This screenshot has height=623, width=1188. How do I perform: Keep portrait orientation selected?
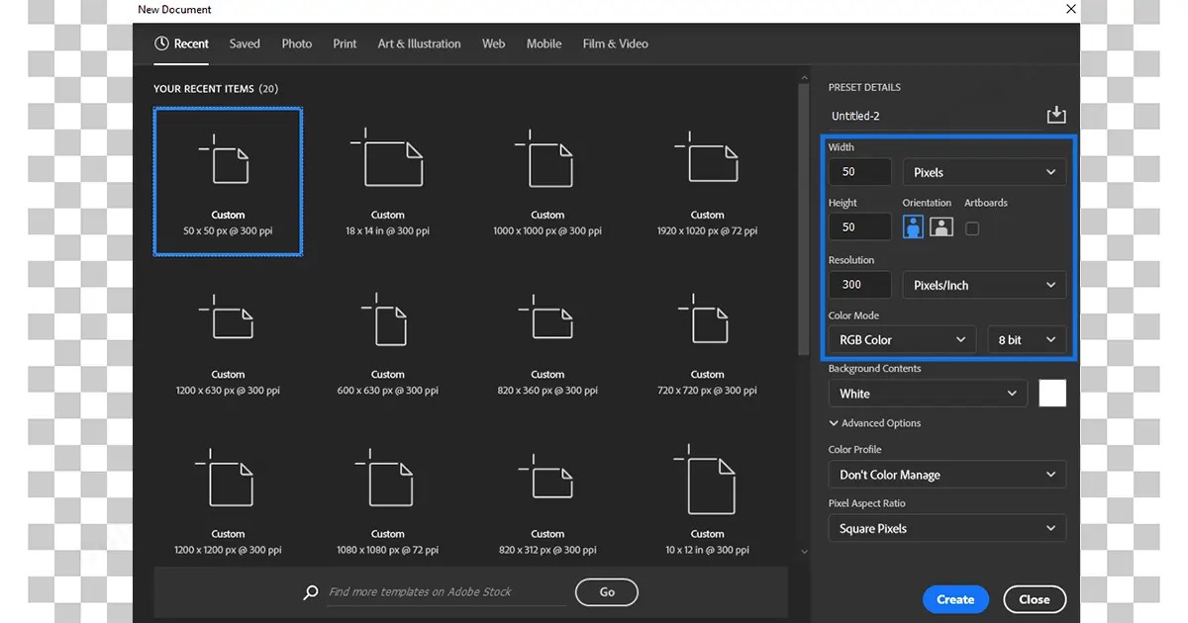(911, 226)
